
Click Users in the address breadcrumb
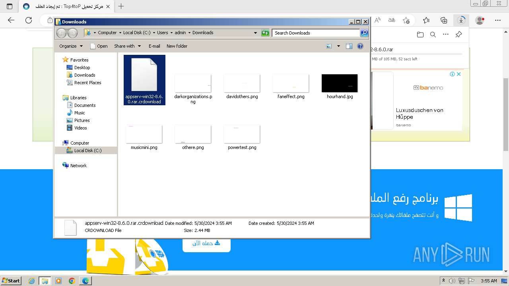click(162, 33)
